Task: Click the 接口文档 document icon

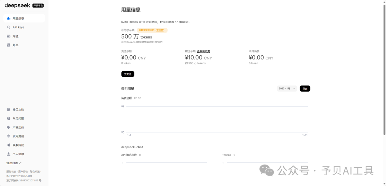Action: coord(9,109)
